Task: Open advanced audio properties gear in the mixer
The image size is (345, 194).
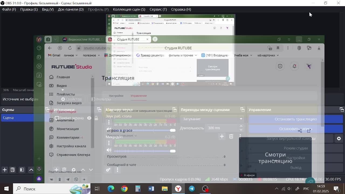Action: click(x=108, y=170)
